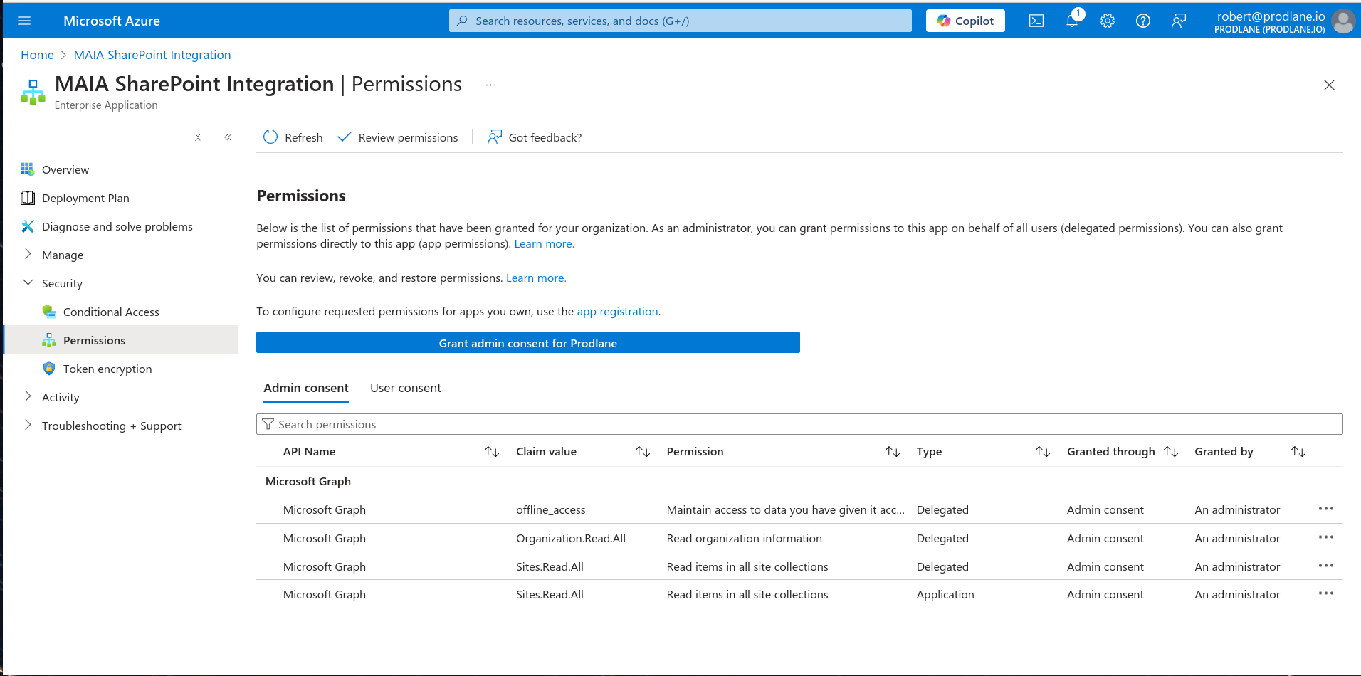The height and width of the screenshot is (676, 1361).
Task: Open Deployment Plan in the sidebar
Action: (85, 198)
